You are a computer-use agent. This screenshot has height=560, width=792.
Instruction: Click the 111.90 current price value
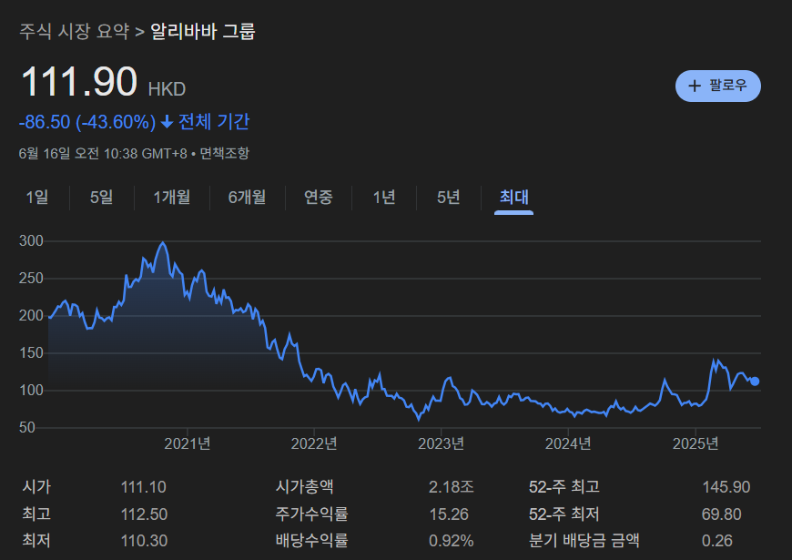click(x=79, y=82)
